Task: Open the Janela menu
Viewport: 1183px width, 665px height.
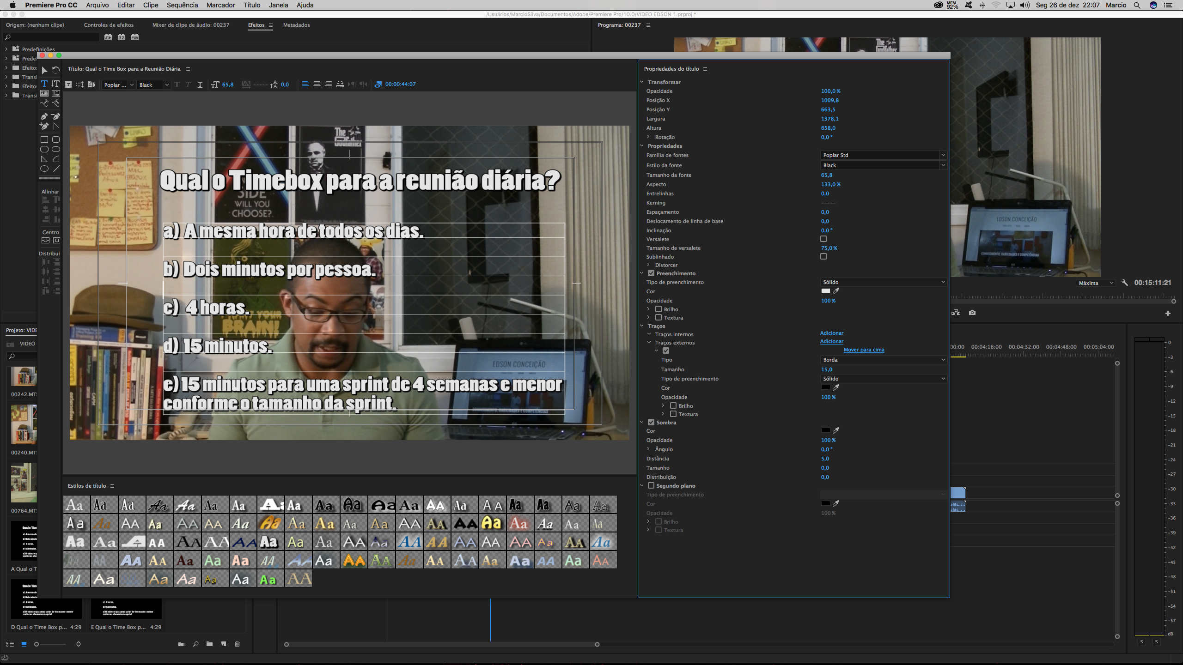Action: click(x=279, y=5)
